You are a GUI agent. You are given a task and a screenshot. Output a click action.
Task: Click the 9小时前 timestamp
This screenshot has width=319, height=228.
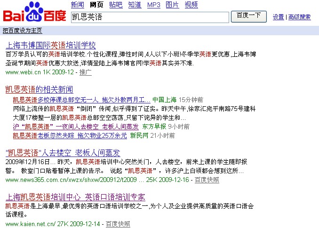click(179, 126)
